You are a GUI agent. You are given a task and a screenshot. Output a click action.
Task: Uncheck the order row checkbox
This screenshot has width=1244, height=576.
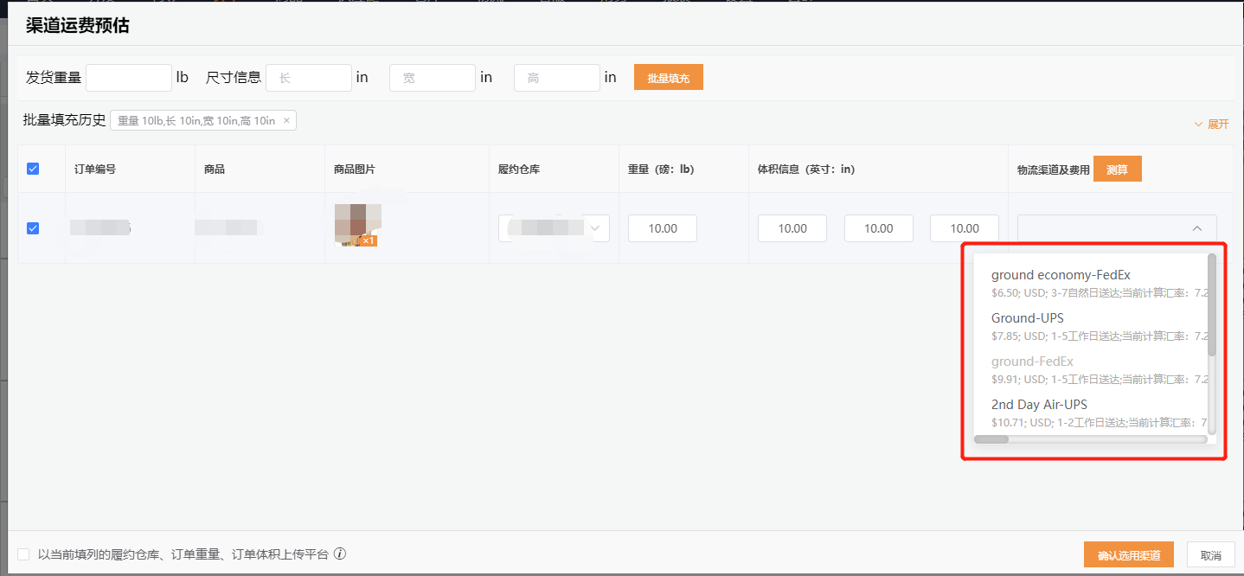[x=32, y=227]
